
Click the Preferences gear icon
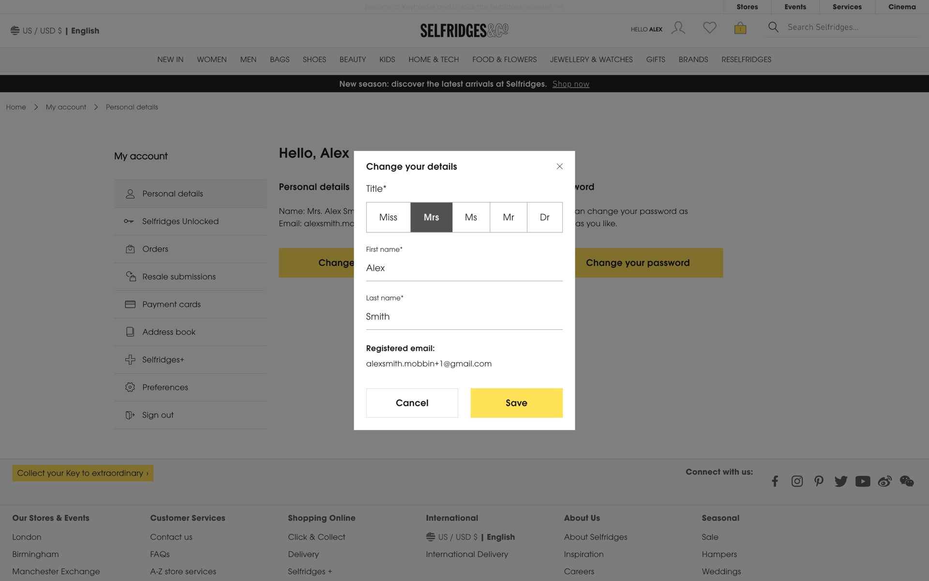[x=130, y=387]
